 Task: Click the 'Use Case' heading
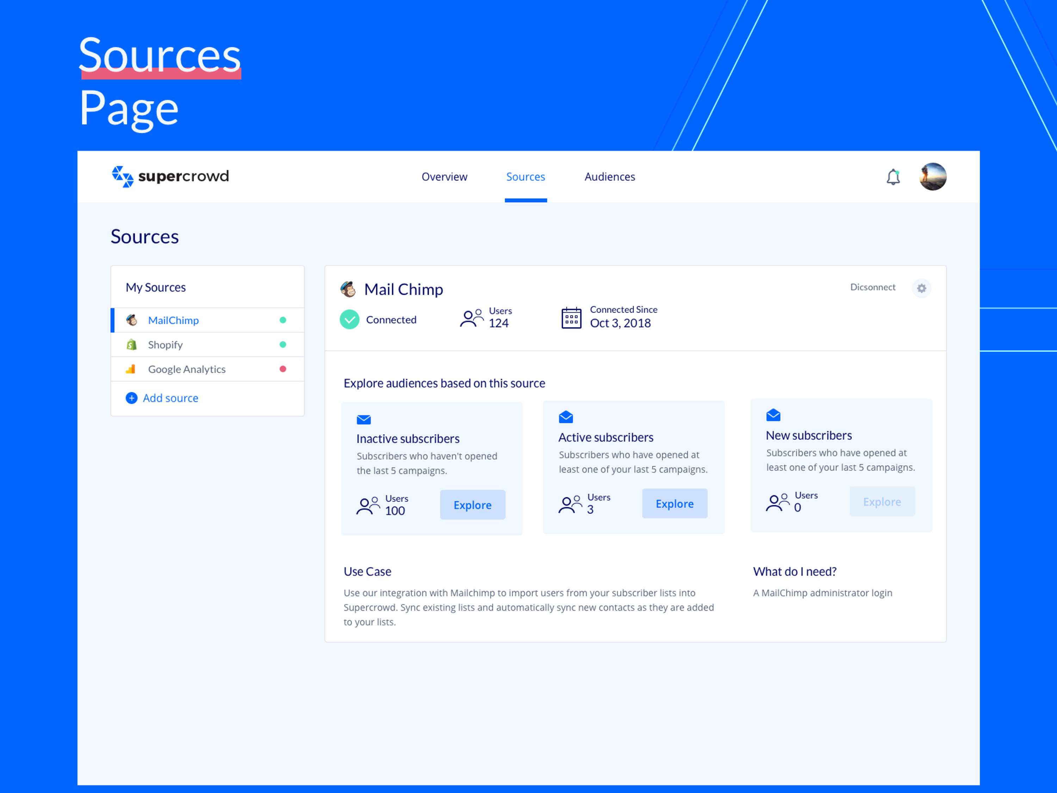click(x=367, y=572)
